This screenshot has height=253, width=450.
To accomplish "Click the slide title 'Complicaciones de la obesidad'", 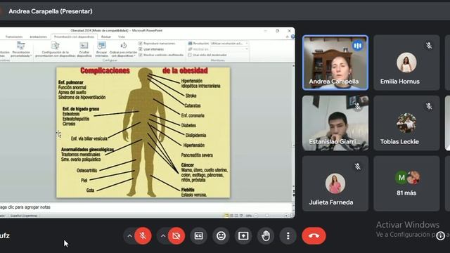I will tap(143, 70).
